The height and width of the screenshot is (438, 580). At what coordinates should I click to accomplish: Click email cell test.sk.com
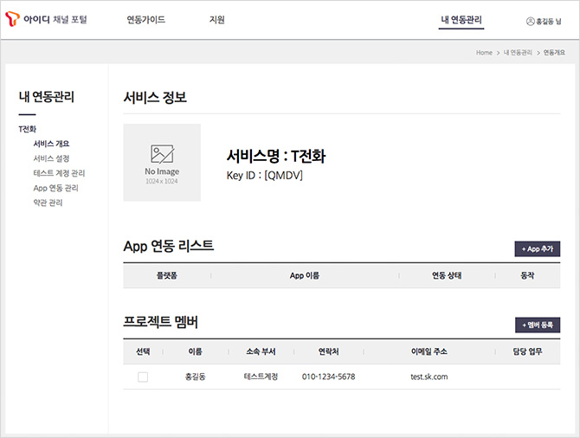[429, 377]
